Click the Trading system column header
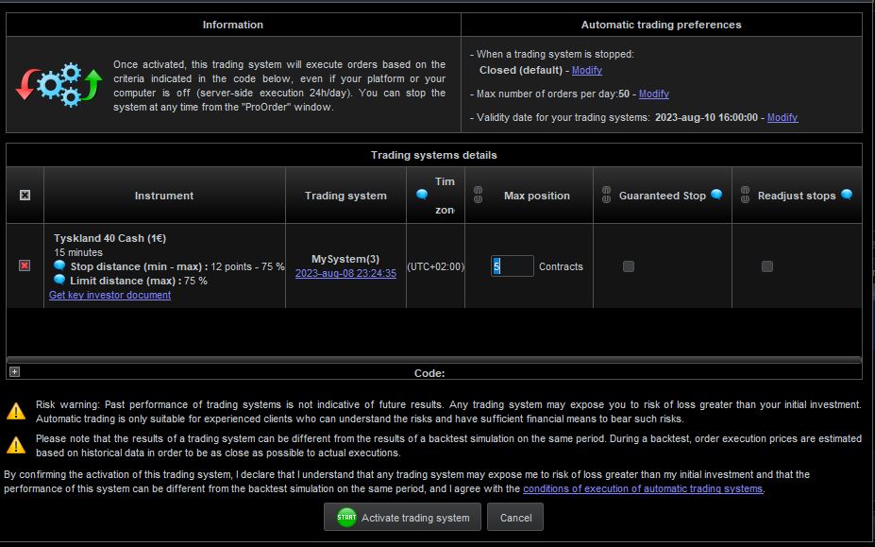This screenshot has height=547, width=875. tap(345, 196)
